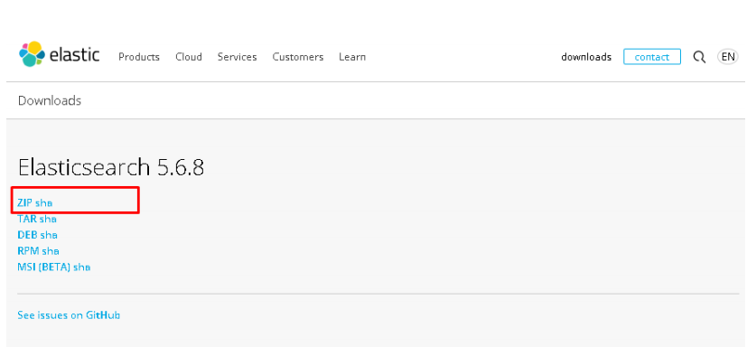Open the Learn menu
The width and height of the screenshot is (747, 347).
352,57
